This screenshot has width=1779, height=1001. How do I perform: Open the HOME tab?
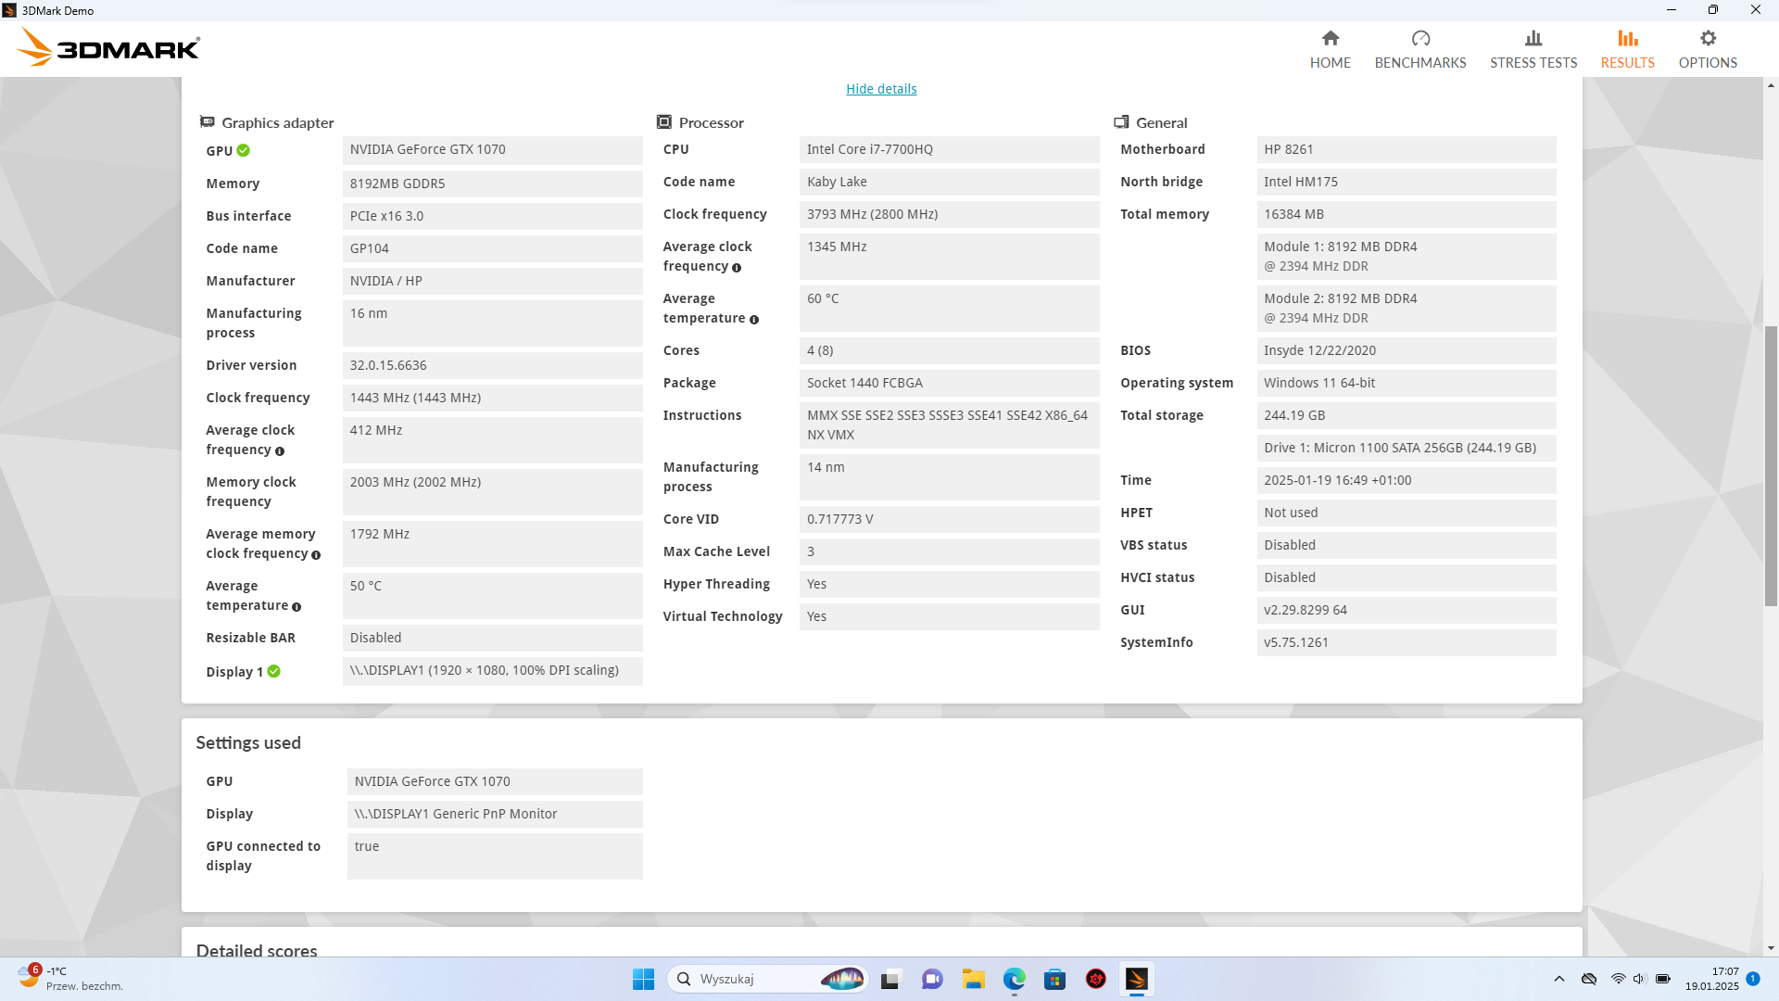(x=1330, y=49)
